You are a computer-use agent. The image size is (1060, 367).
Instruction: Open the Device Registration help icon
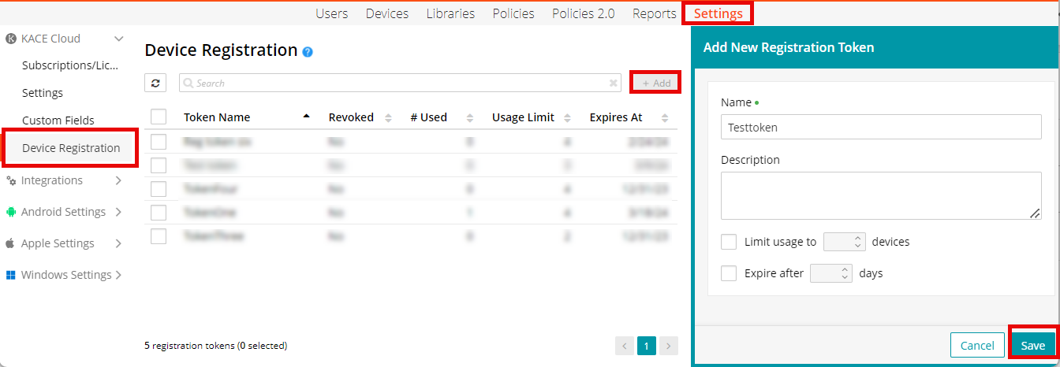tap(308, 52)
